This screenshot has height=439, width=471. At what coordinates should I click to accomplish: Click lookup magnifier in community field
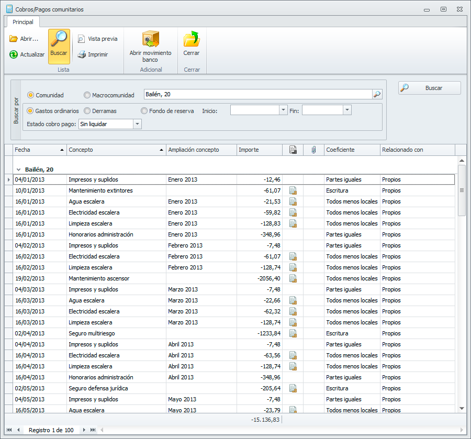point(377,95)
